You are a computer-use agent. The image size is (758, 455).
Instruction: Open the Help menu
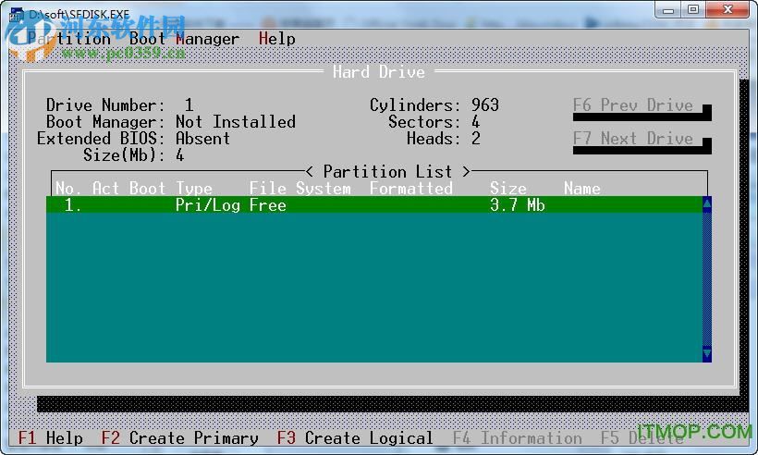tap(277, 39)
